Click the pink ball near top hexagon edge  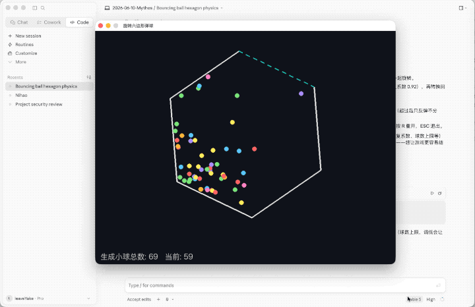208,77
